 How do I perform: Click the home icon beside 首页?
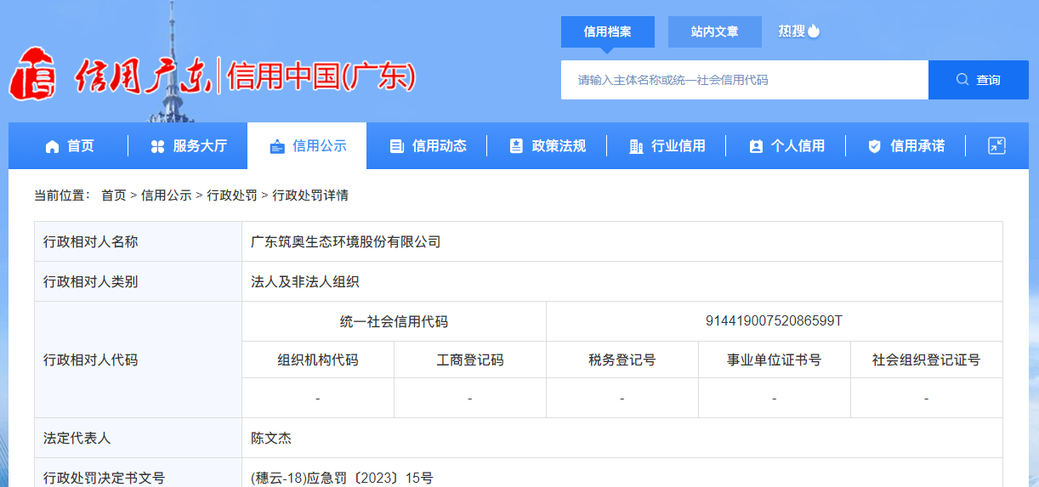53,146
